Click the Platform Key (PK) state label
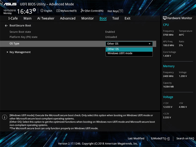Viewport: 196px width, 147px height. pyautogui.click(x=23, y=37)
